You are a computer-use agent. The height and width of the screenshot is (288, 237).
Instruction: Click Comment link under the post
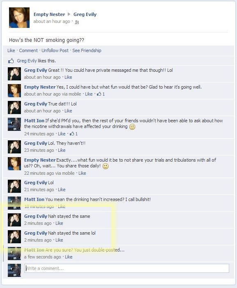coord(28,50)
